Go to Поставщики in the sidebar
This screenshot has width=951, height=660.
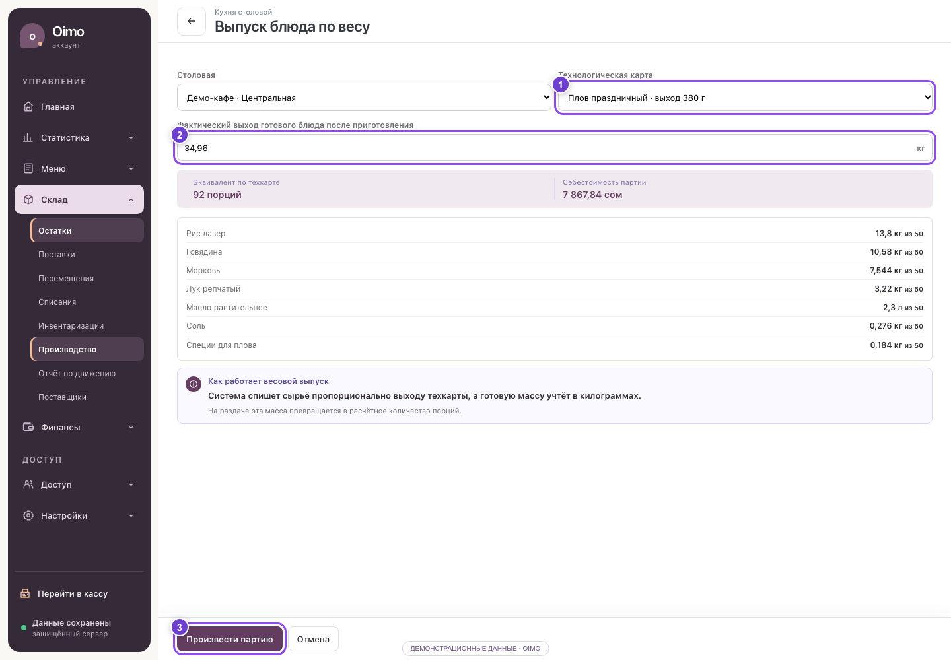(x=87, y=397)
